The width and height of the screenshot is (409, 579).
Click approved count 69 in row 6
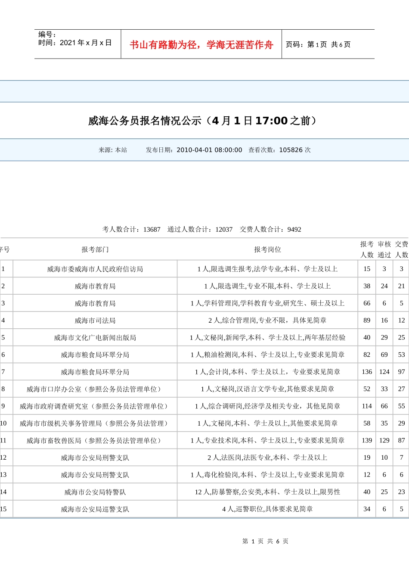384,355
